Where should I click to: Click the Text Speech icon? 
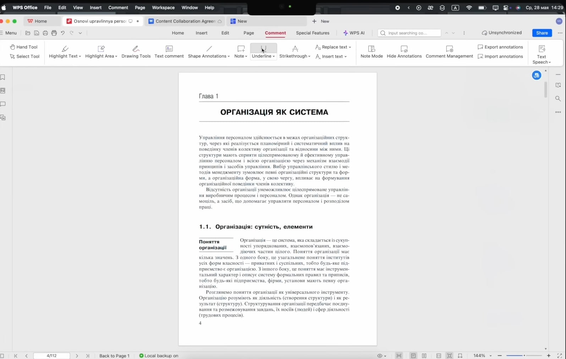point(542,49)
